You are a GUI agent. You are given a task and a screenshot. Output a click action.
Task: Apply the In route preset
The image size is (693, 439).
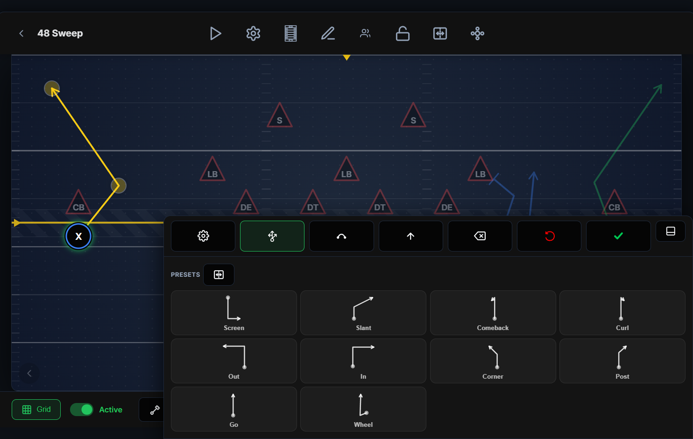pyautogui.click(x=363, y=361)
